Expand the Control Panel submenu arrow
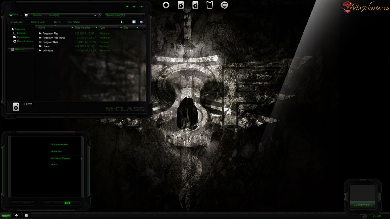Image resolution: width=390 pixels, height=219 pixels. (x=81, y=159)
